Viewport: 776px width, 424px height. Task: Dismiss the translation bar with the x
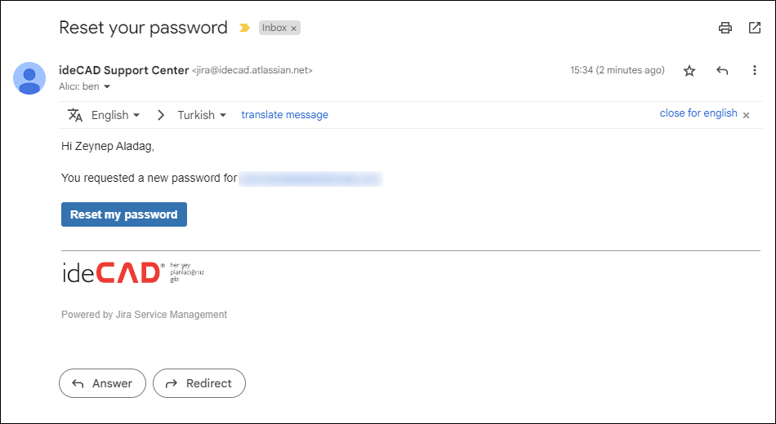click(x=746, y=115)
